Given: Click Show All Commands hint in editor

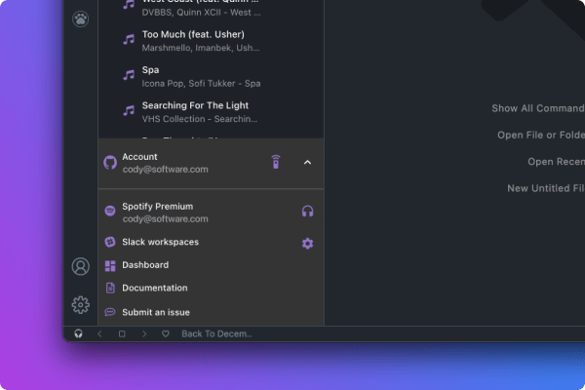Looking at the screenshot, I should 538,108.
